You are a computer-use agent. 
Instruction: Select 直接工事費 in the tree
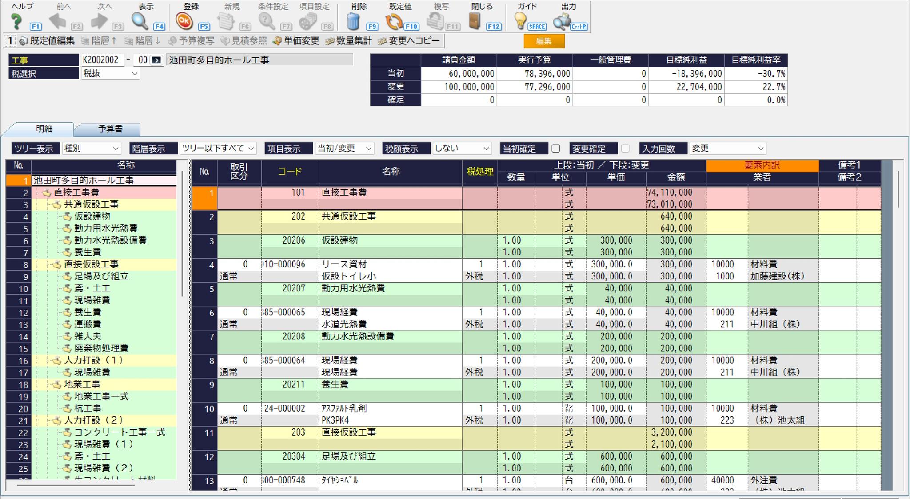point(76,193)
